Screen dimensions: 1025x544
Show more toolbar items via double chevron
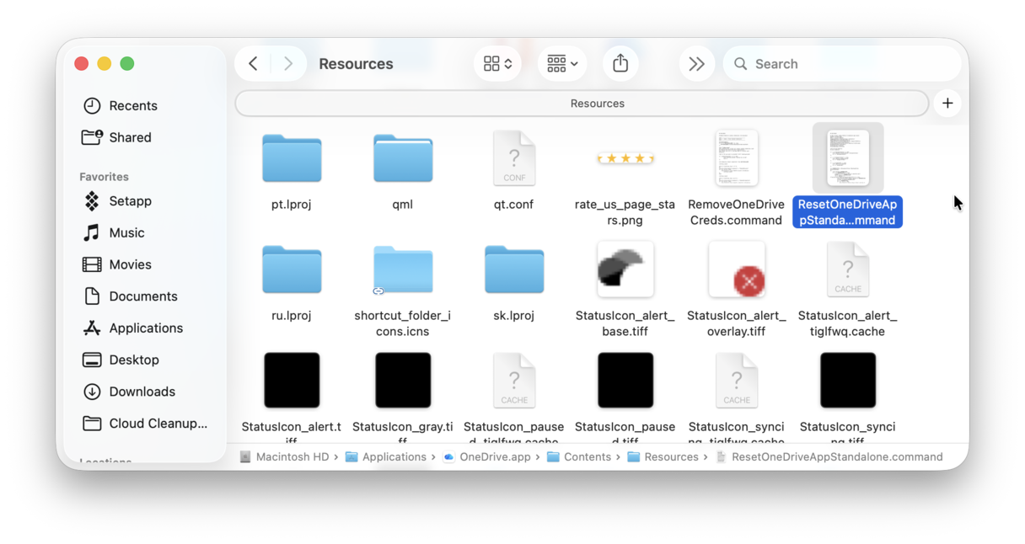coord(696,64)
